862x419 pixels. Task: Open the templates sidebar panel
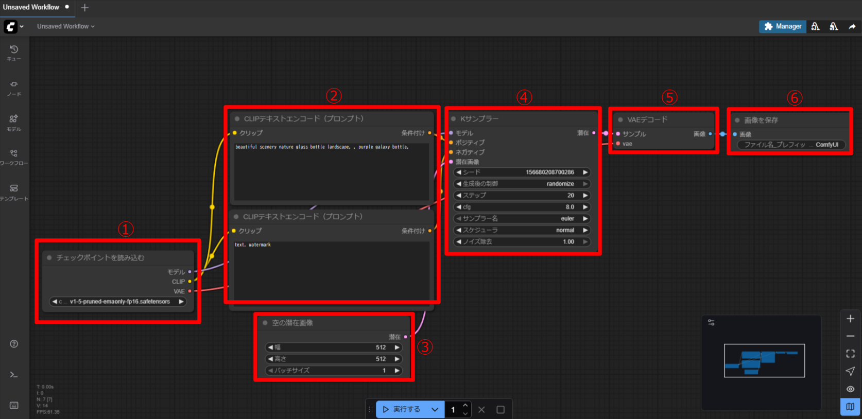pos(14,191)
